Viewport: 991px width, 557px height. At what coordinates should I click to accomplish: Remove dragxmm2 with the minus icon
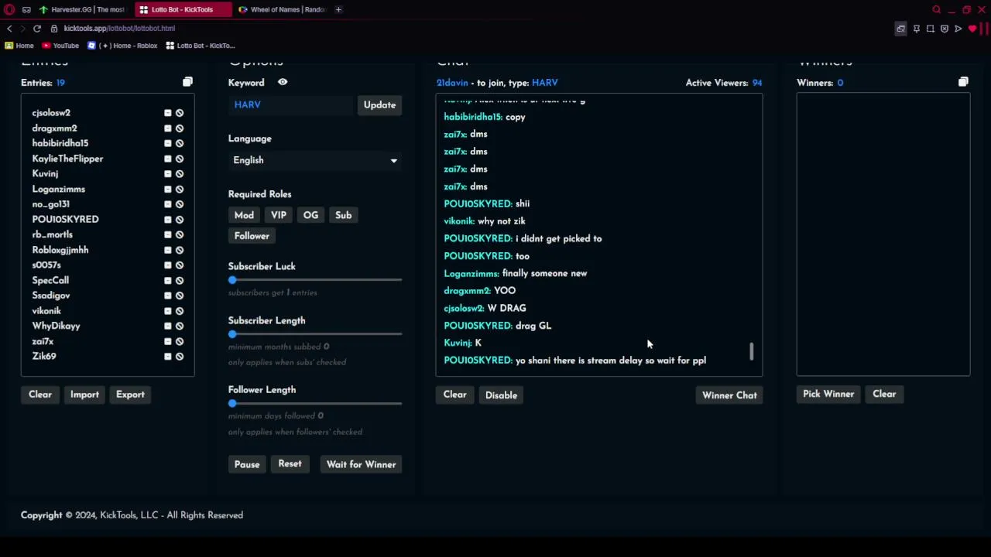point(167,128)
